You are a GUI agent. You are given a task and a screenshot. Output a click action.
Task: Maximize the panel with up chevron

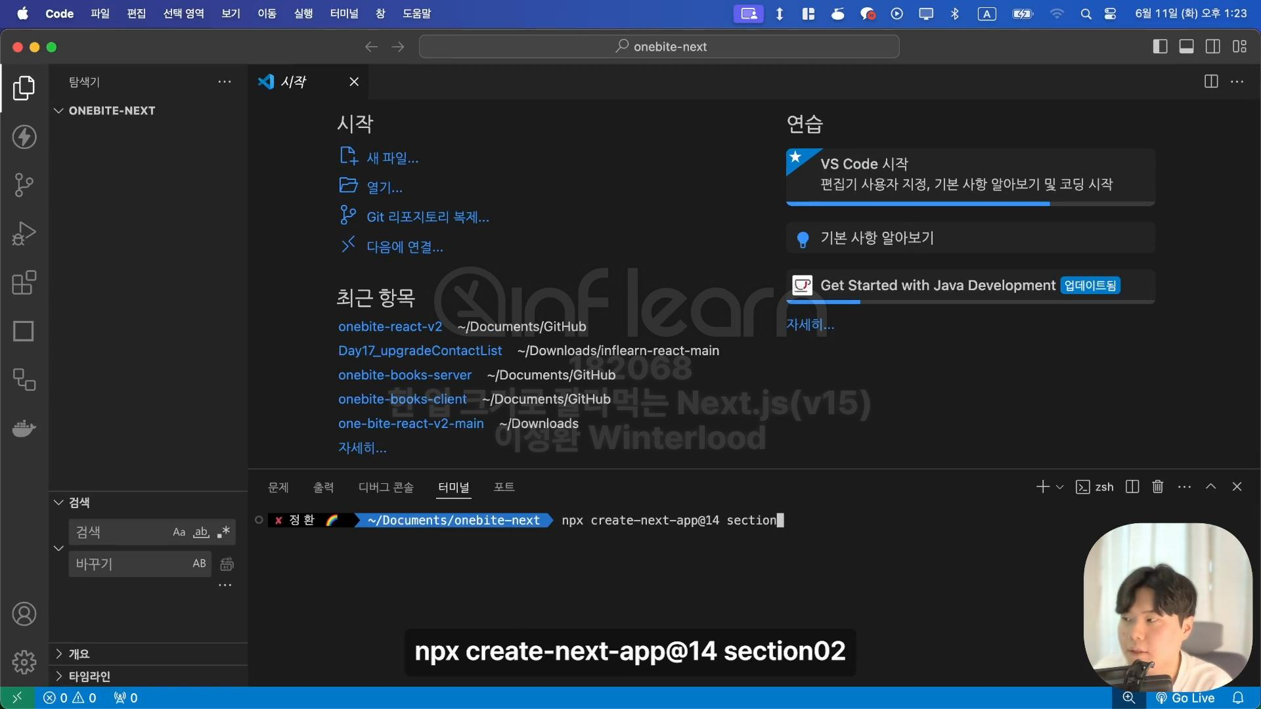click(1211, 486)
